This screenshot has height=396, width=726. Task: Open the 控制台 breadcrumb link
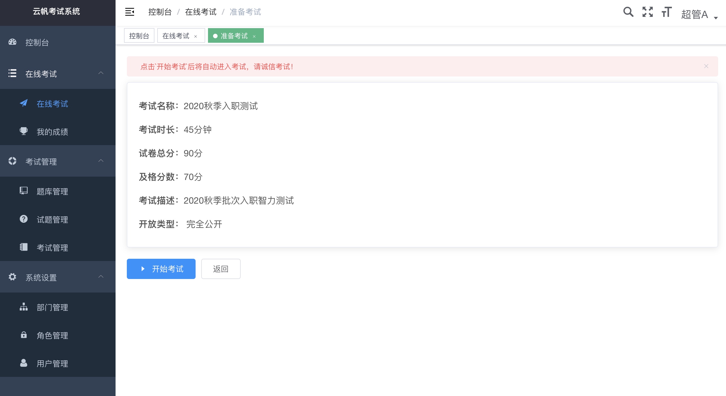click(x=160, y=12)
